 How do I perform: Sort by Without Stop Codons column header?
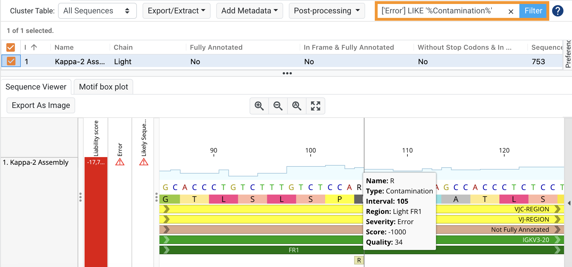(x=464, y=47)
